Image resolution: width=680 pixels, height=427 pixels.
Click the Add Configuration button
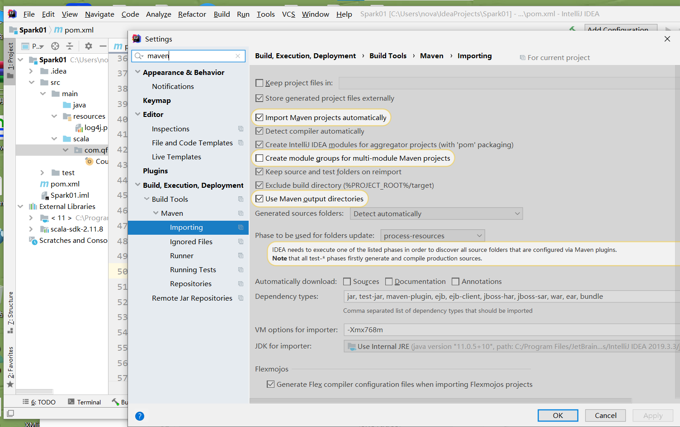(621, 29)
